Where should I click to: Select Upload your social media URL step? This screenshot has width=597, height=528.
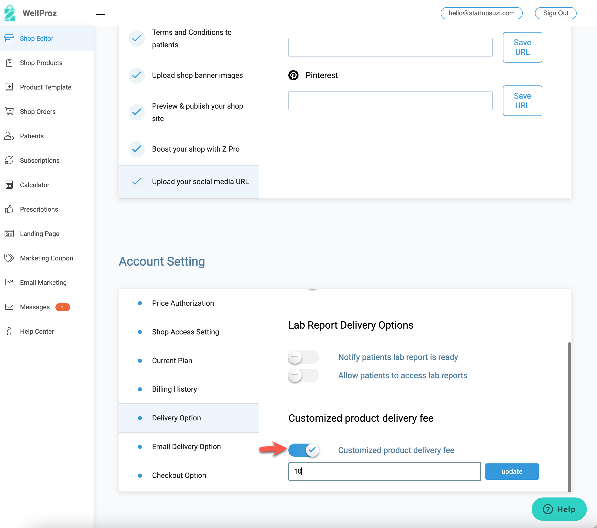point(189,181)
